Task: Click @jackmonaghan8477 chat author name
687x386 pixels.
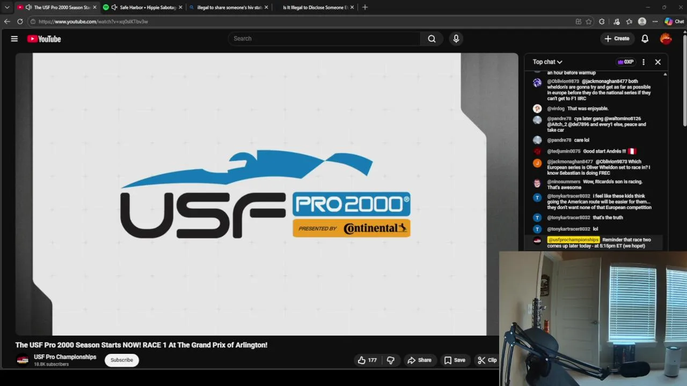Action: (570, 162)
